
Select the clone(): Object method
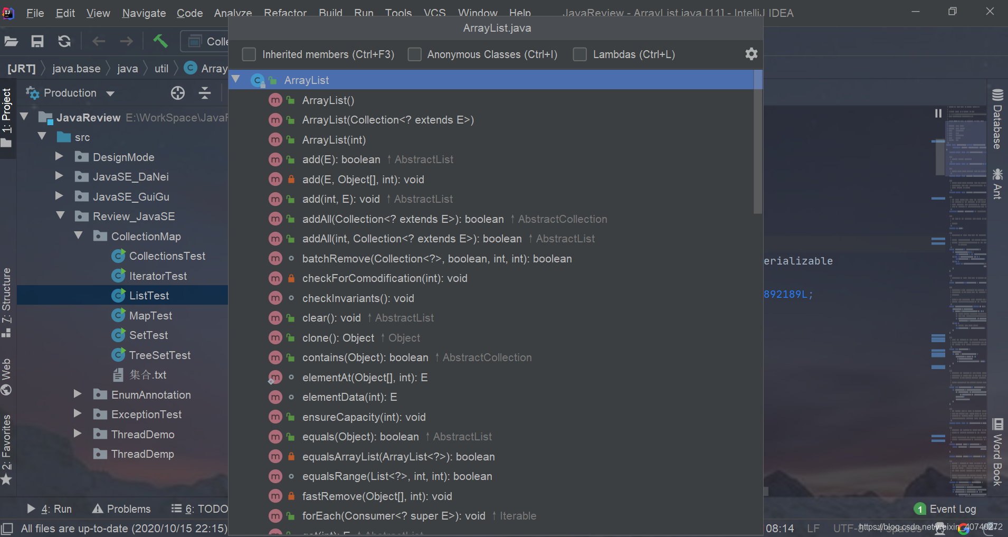338,338
